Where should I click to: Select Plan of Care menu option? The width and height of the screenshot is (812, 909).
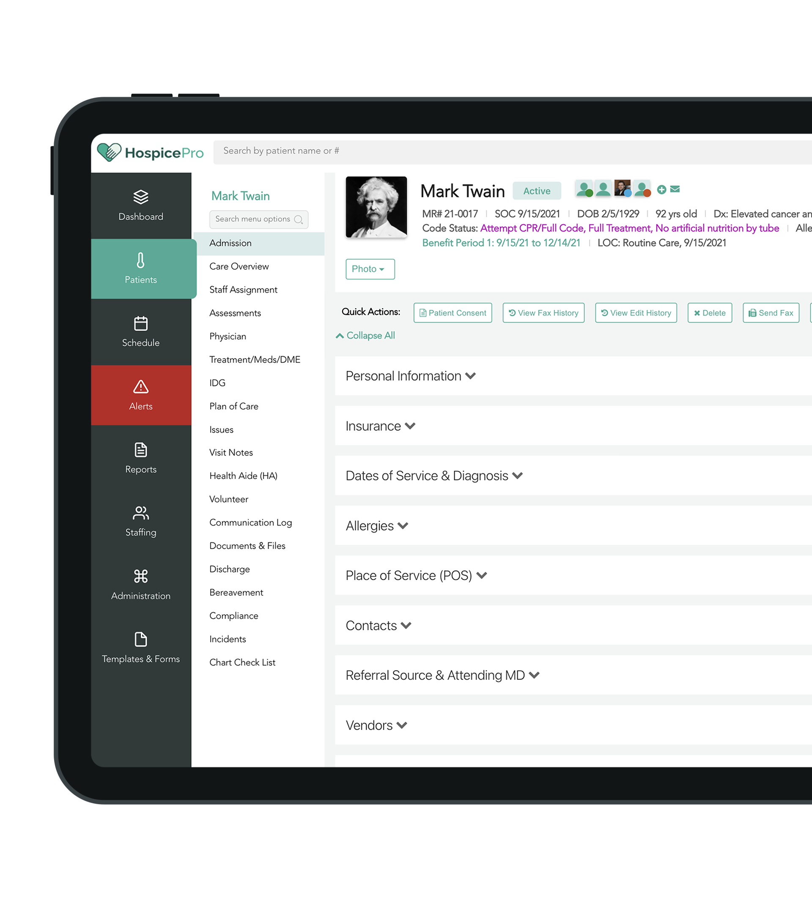(233, 406)
